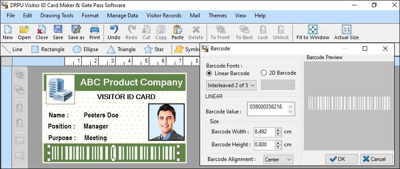400x169 pixels.
Task: Undo the last action
Action: pos(114,32)
